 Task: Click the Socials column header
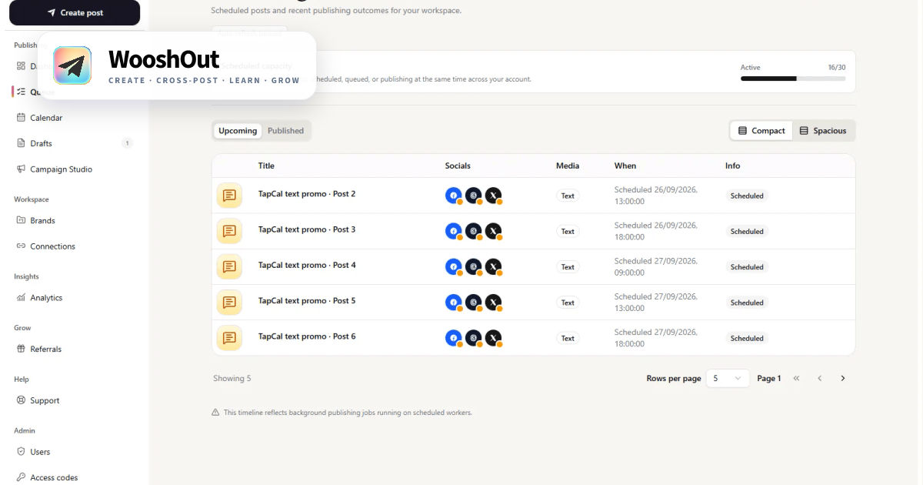(458, 166)
